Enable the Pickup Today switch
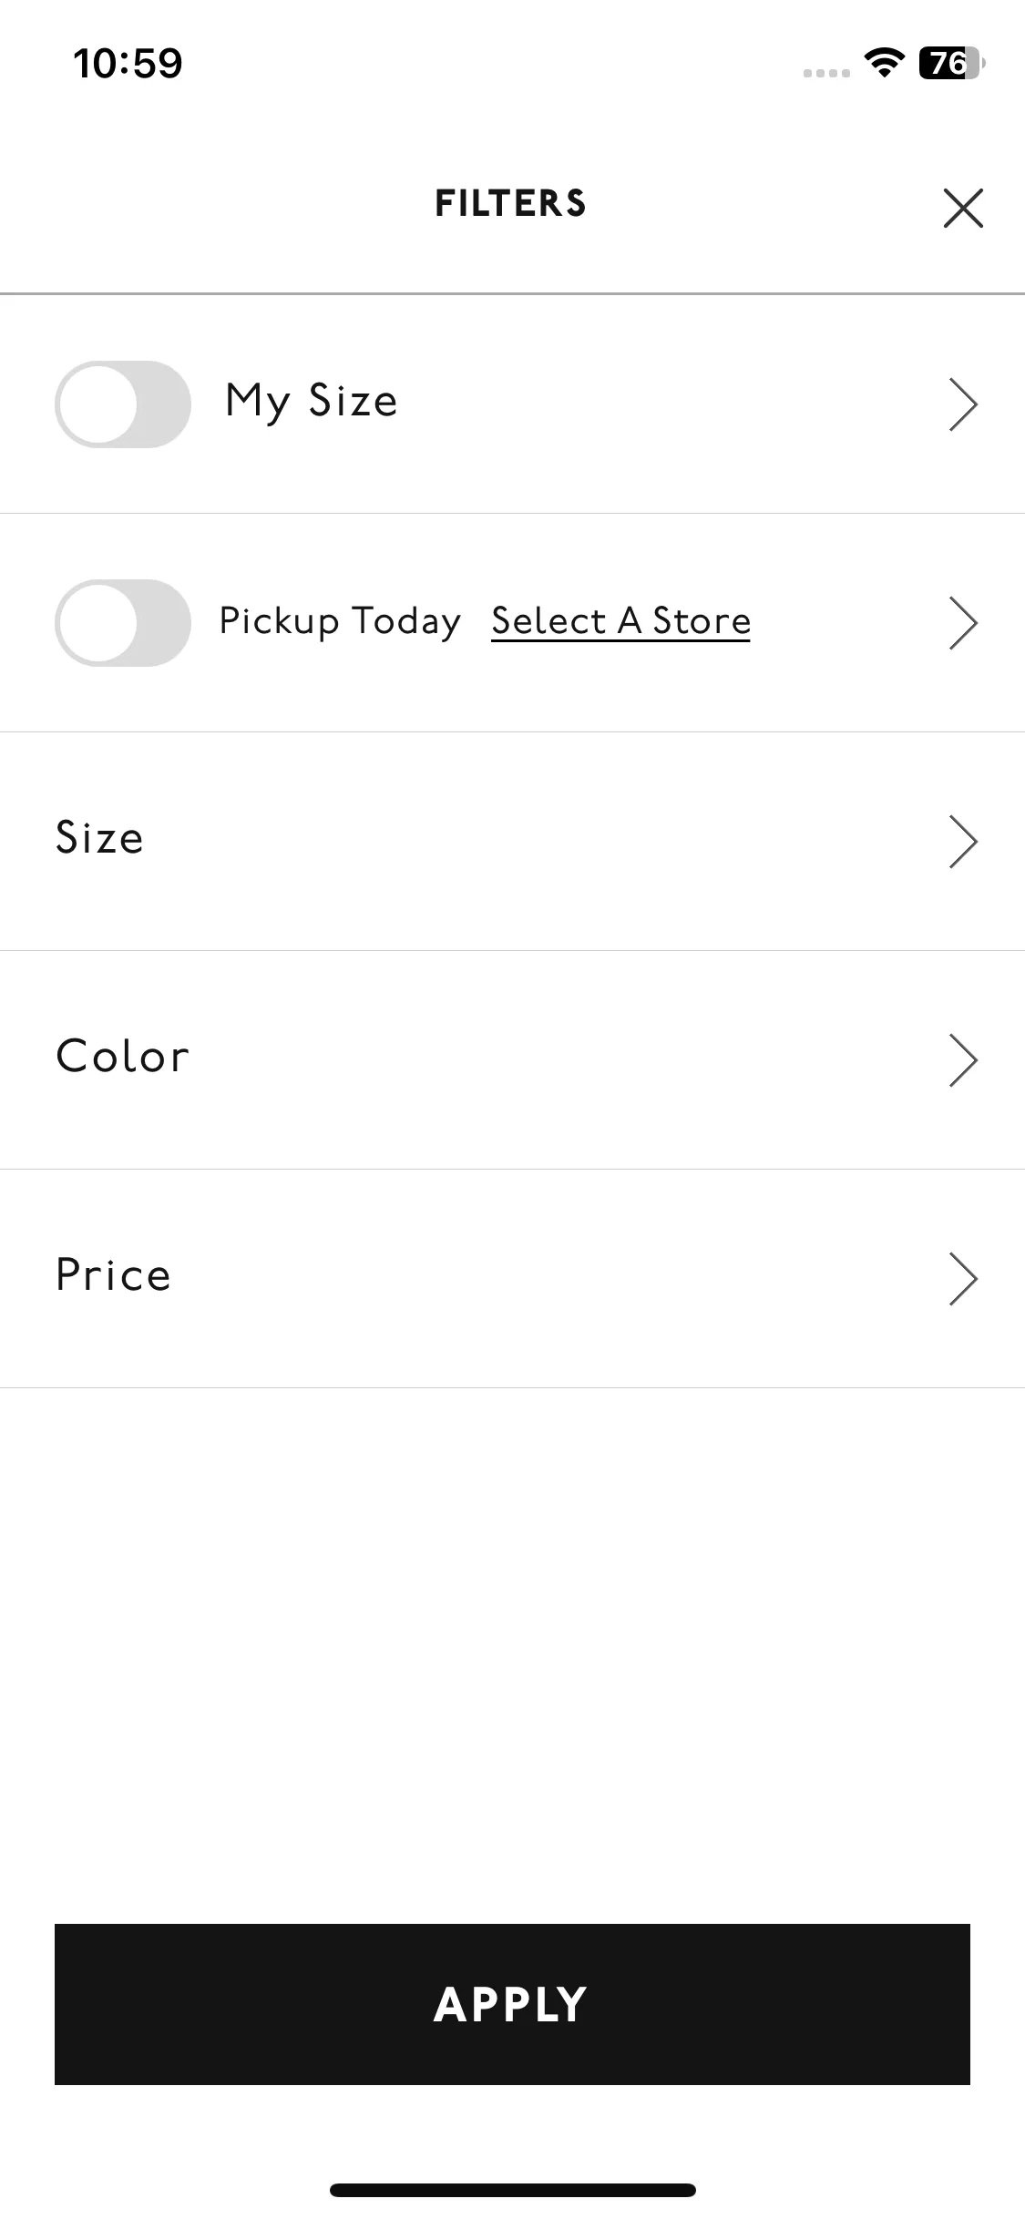The width and height of the screenshot is (1025, 2219). [x=123, y=622]
